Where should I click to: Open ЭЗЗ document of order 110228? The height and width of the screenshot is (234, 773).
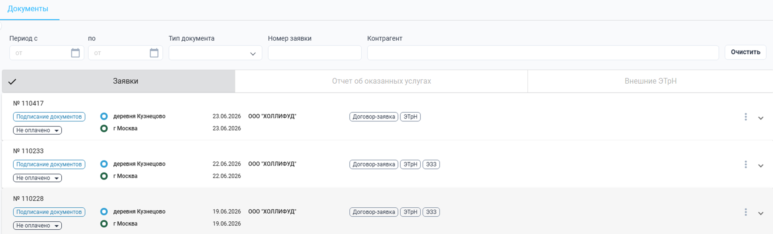[431, 212]
